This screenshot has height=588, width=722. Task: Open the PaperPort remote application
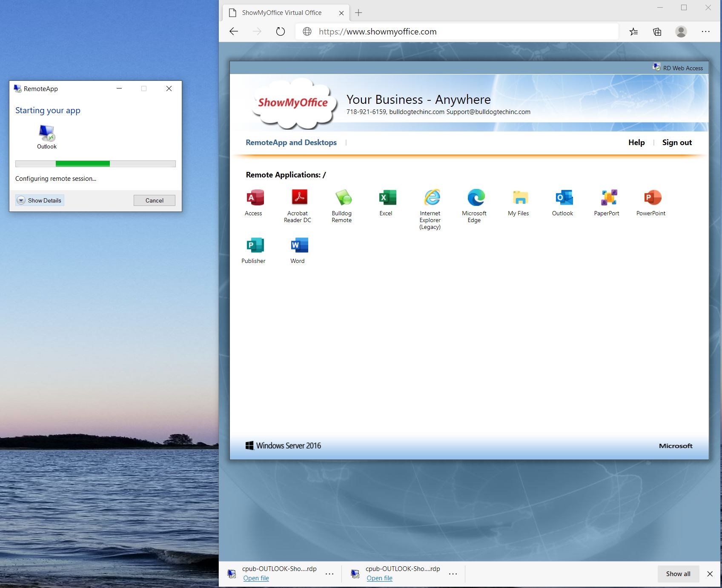[607, 203]
